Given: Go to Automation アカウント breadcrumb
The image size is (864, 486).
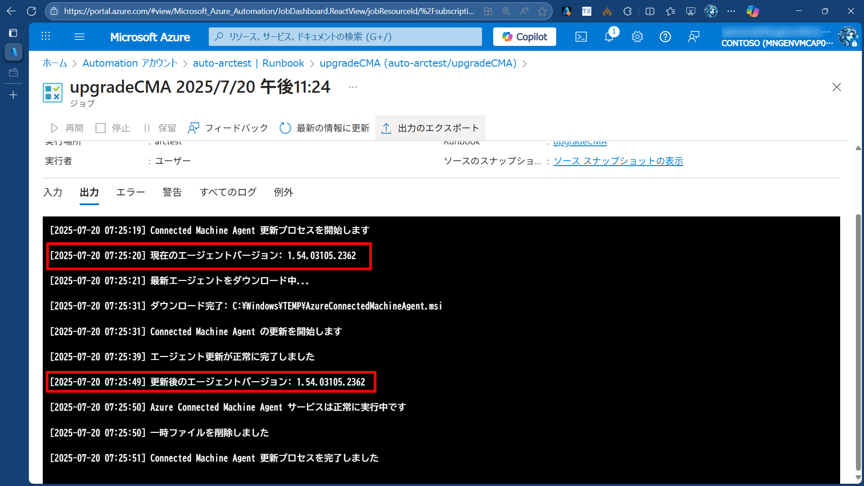Looking at the screenshot, I should coord(130,63).
